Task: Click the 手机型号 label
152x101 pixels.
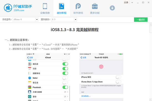Action: tap(7, 19)
